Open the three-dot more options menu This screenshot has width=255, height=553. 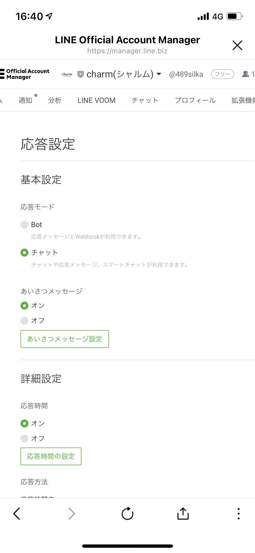pyautogui.click(x=239, y=514)
